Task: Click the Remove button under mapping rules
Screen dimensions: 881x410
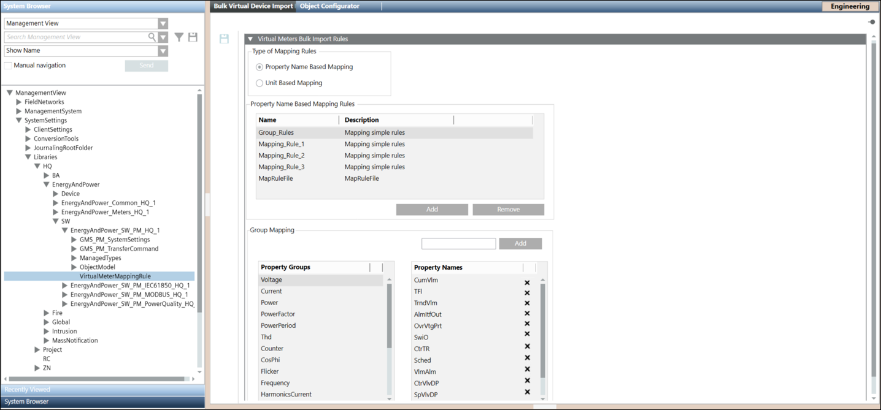Action: (x=508, y=210)
